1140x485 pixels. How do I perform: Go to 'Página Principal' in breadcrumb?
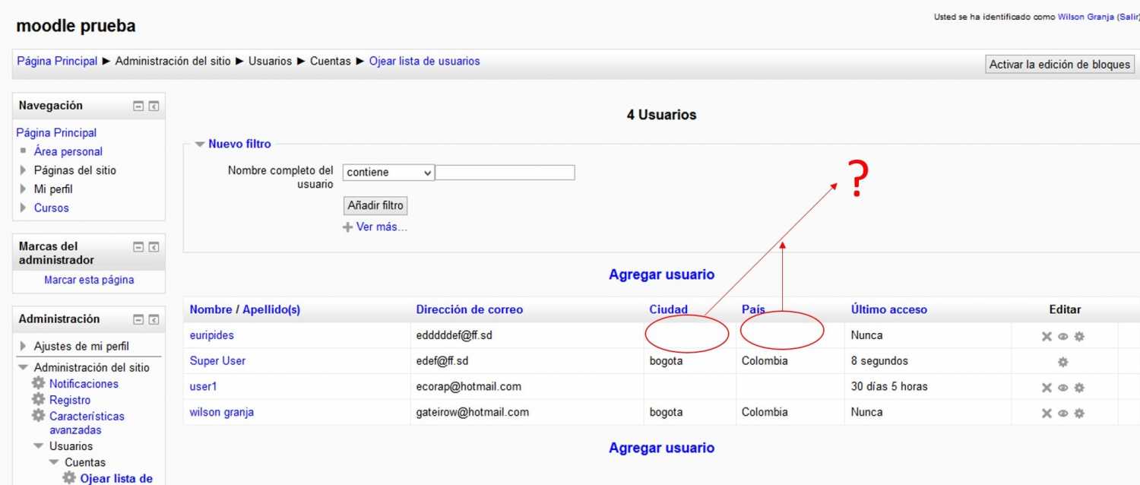(x=57, y=61)
